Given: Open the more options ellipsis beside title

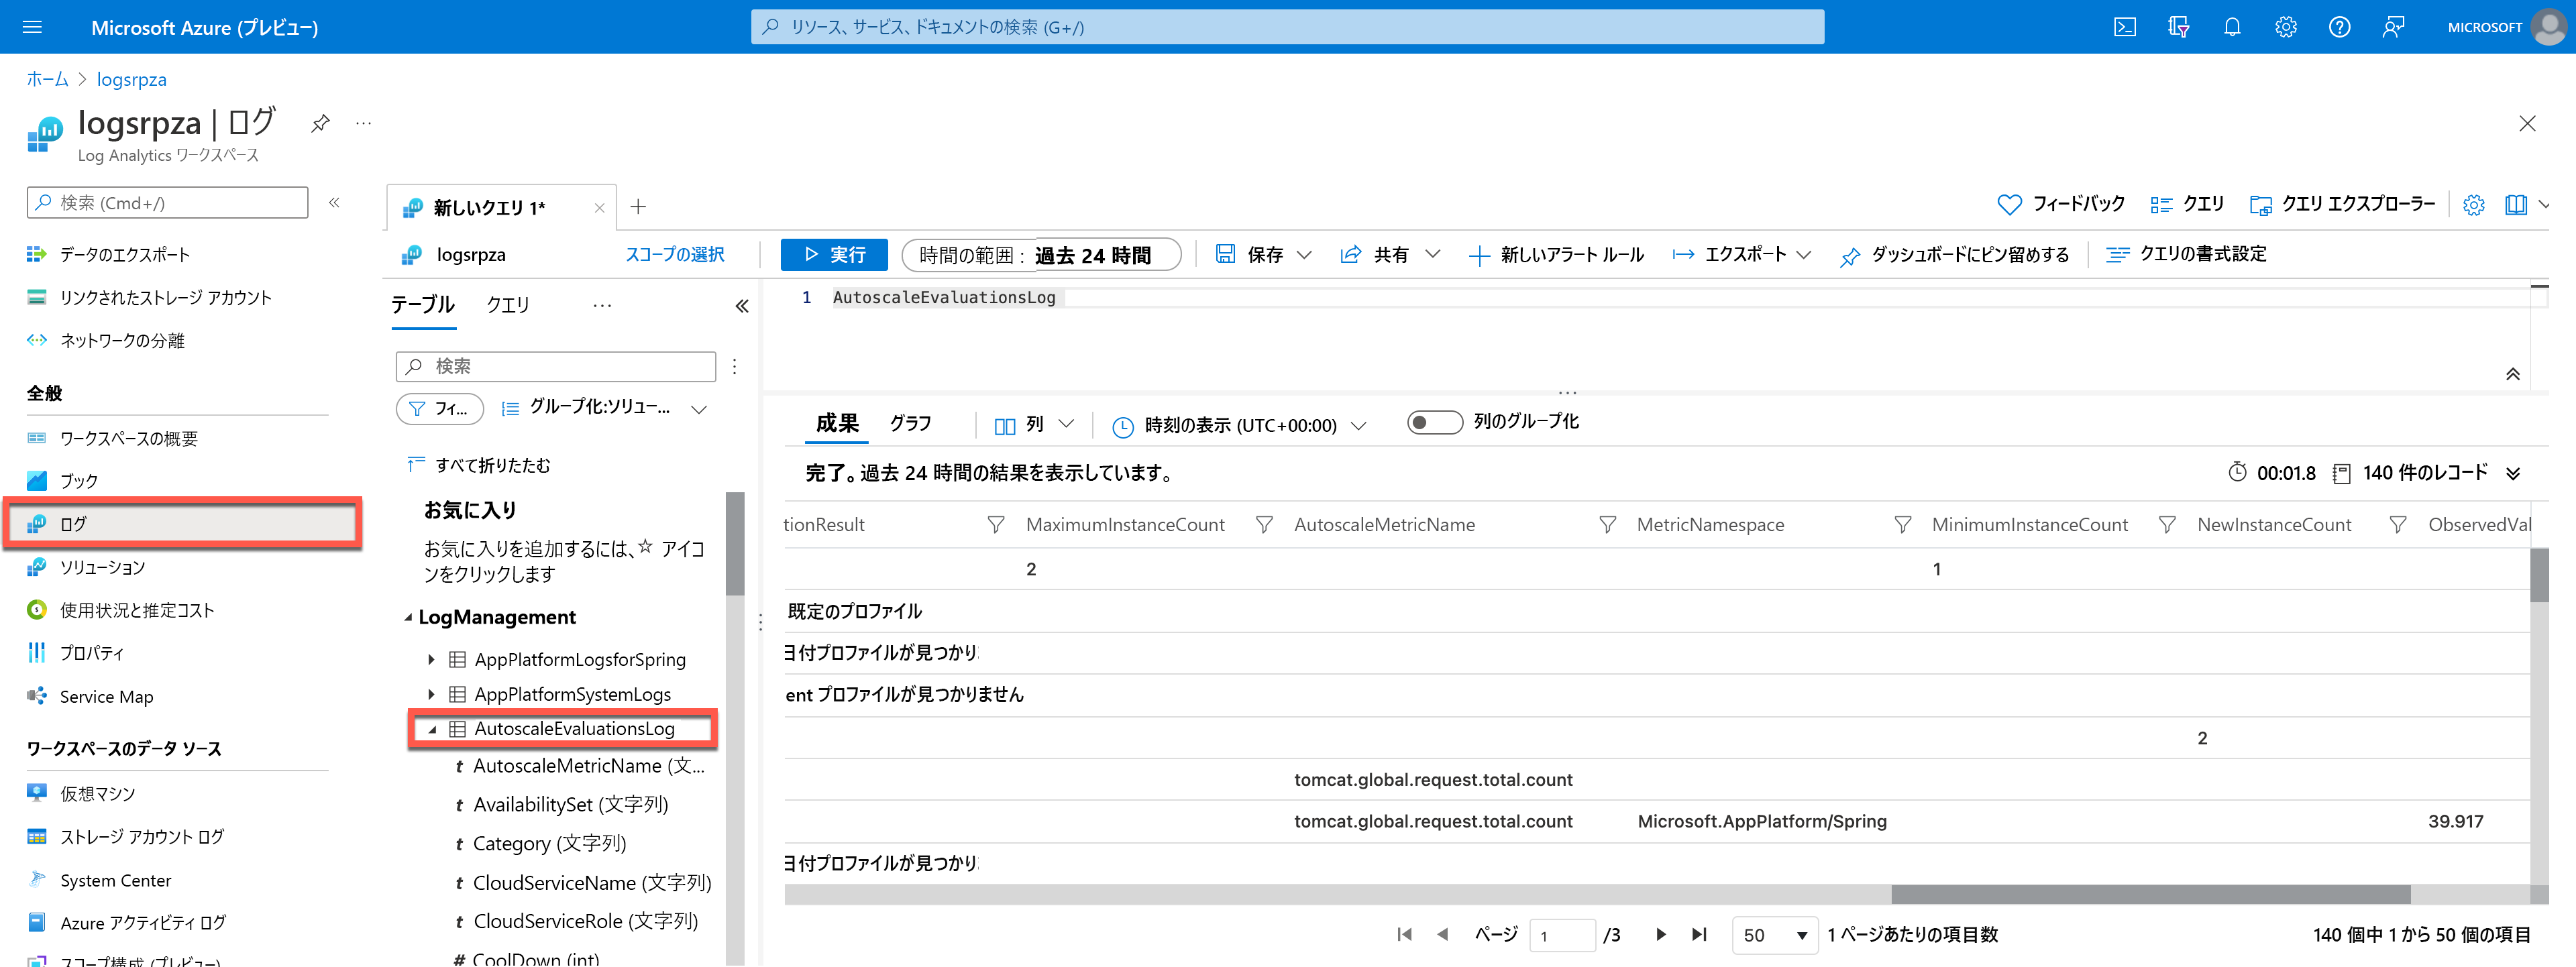Looking at the screenshot, I should [x=364, y=123].
